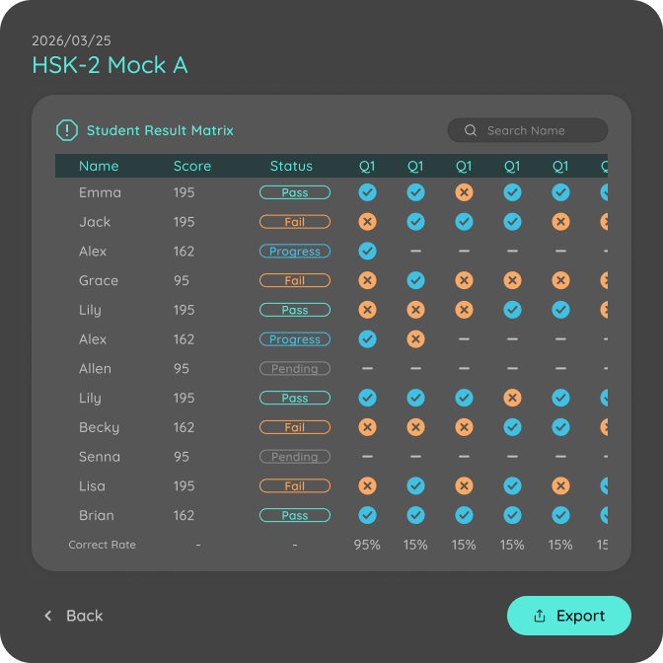Image resolution: width=663 pixels, height=663 pixels.
Task: Click Senna's first Q1 dash placeholder
Action: (367, 457)
